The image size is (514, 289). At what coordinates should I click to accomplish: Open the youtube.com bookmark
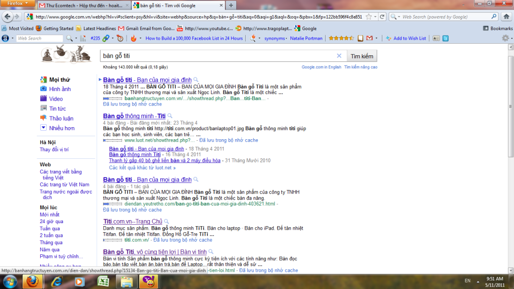coord(205,29)
